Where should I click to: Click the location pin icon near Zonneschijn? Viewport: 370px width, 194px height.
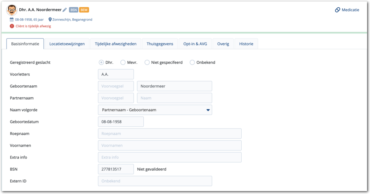point(50,19)
